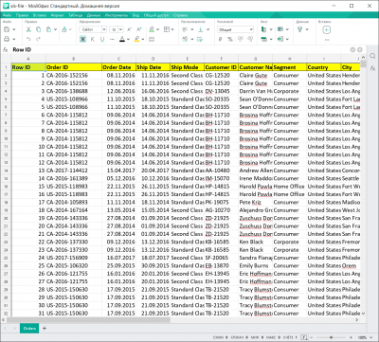Switch to the Orders sheet tab
The width and height of the screenshot is (379, 342).
coord(29,329)
